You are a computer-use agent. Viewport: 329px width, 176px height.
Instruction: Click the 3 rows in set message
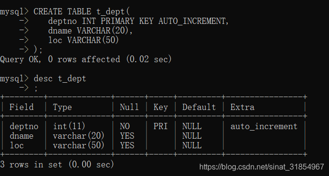(x=57, y=165)
